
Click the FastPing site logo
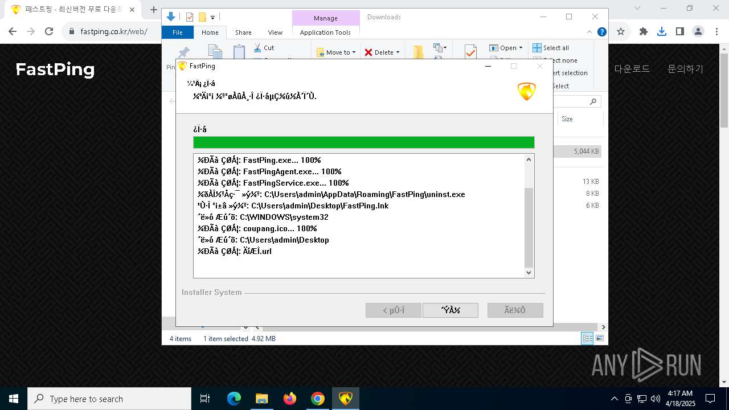(x=55, y=69)
